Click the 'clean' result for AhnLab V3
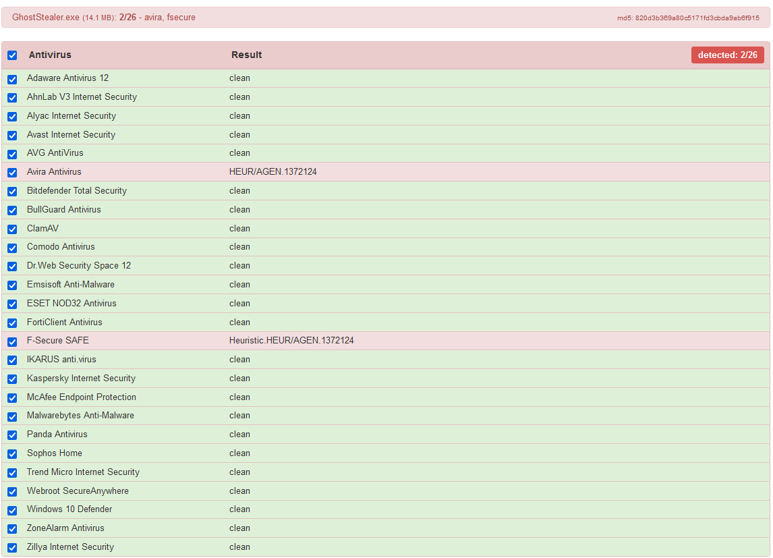773x558 pixels. point(239,96)
